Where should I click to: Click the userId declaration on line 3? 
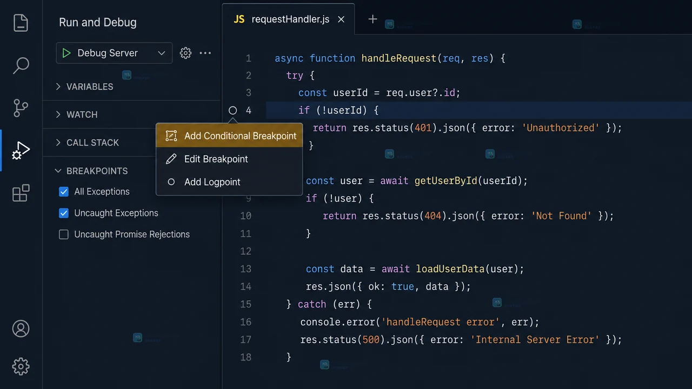click(x=350, y=93)
